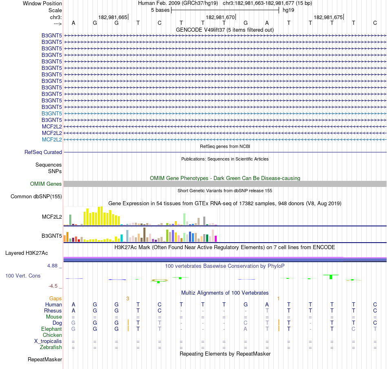Screen dimensions: 387x369
Task: Select the Zebrafish alignment row label
Action: [51, 347]
